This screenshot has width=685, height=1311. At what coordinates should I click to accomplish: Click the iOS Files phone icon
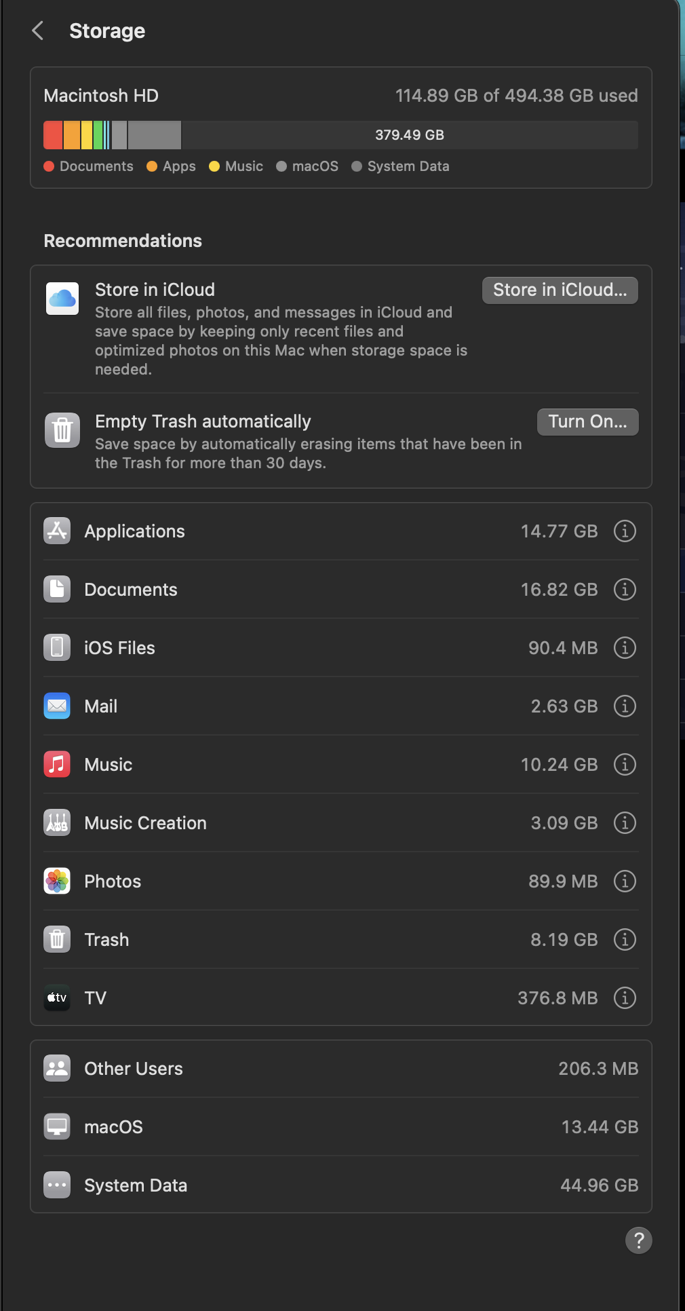[x=57, y=647]
